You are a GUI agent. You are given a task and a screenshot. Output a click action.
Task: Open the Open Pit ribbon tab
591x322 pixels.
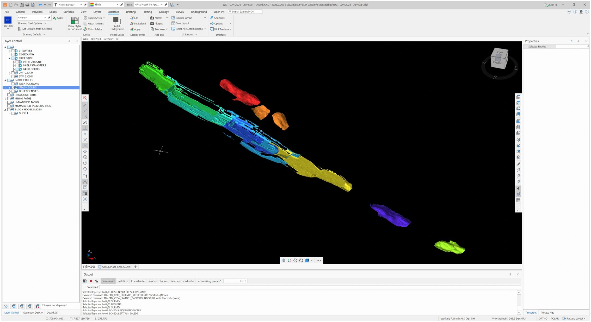(219, 12)
